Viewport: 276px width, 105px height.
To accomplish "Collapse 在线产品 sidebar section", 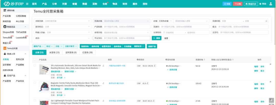I will [25, 76].
